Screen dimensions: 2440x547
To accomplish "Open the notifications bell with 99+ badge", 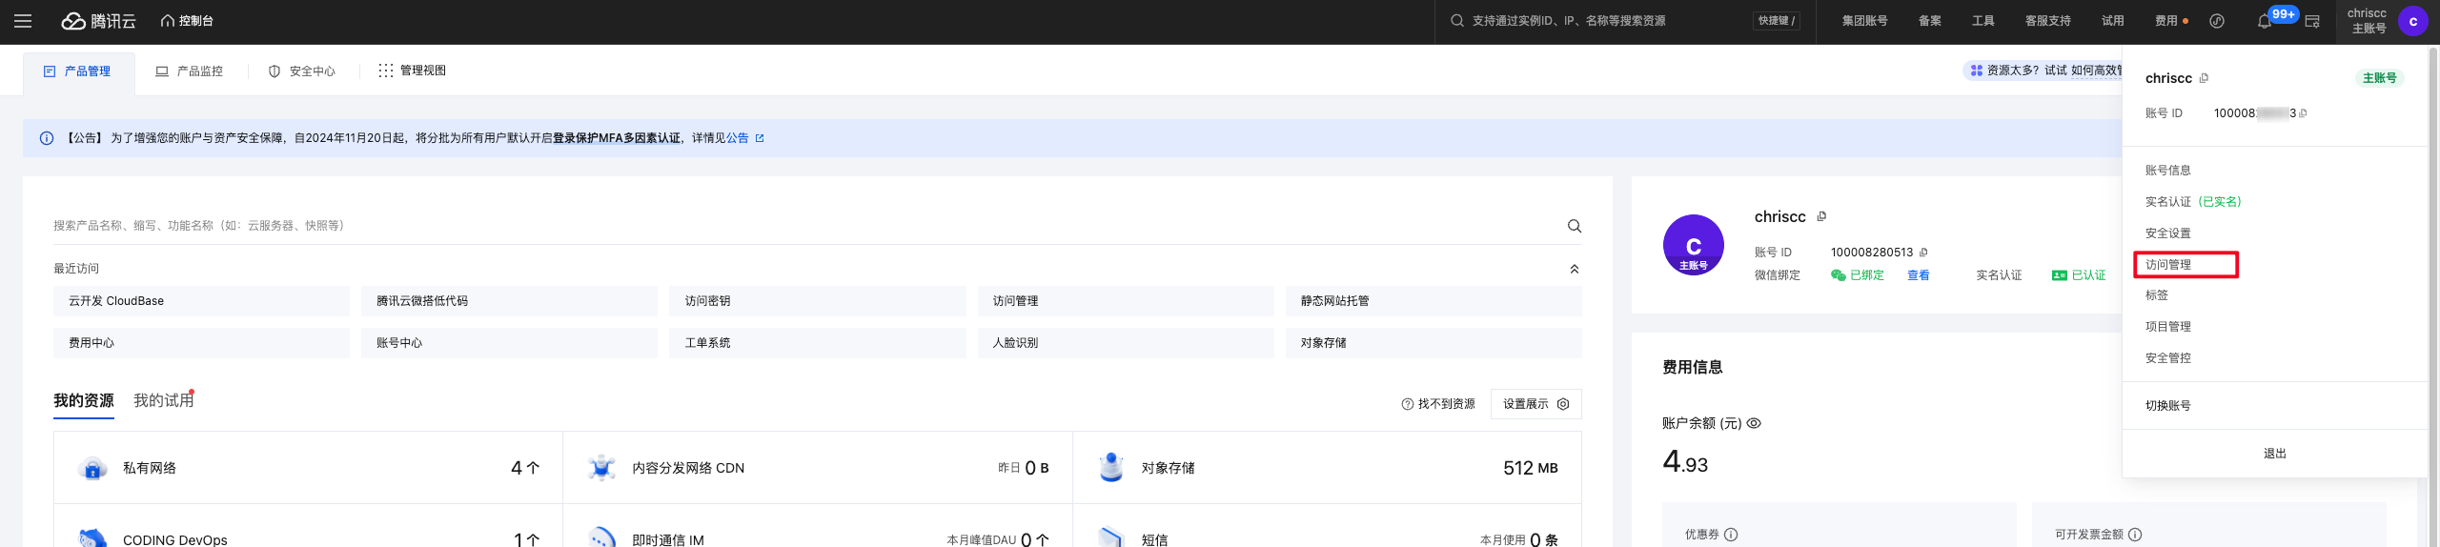I will 2265,21.
